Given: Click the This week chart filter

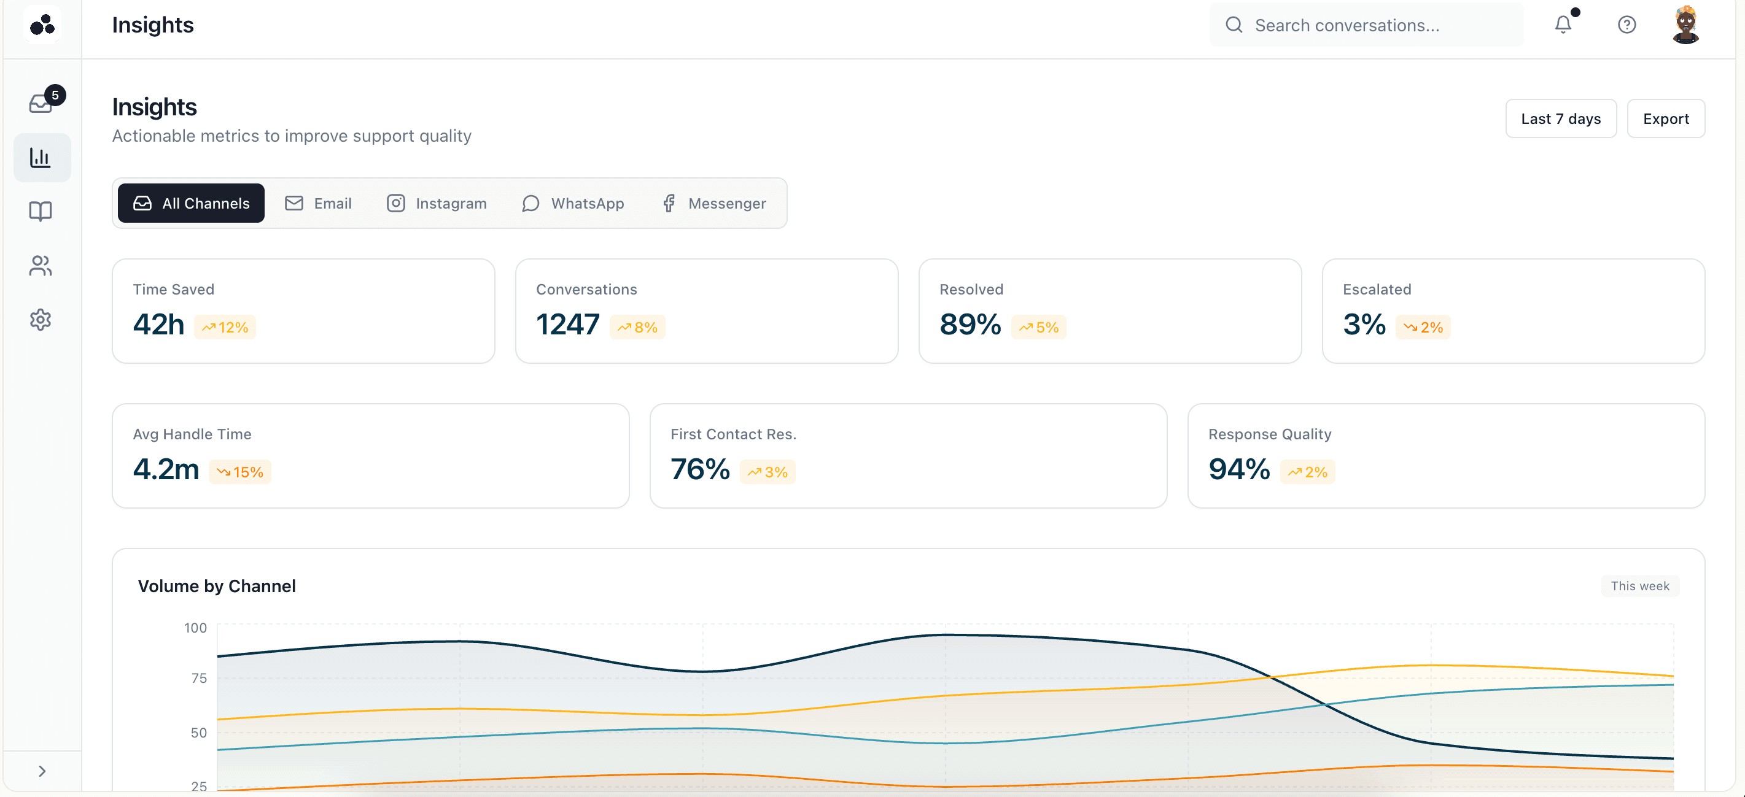Looking at the screenshot, I should pos(1639,586).
